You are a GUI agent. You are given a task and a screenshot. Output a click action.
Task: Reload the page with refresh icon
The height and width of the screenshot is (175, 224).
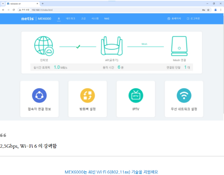[14, 10]
